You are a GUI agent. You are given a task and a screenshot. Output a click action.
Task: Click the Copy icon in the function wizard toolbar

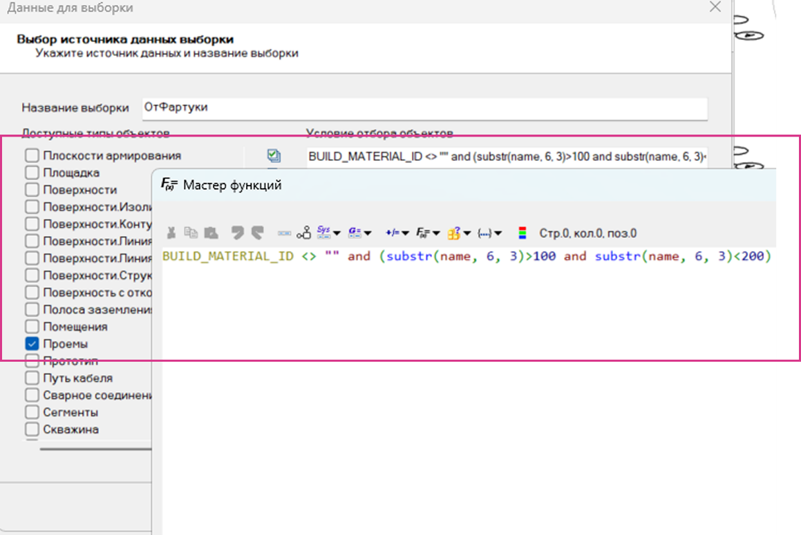click(191, 233)
